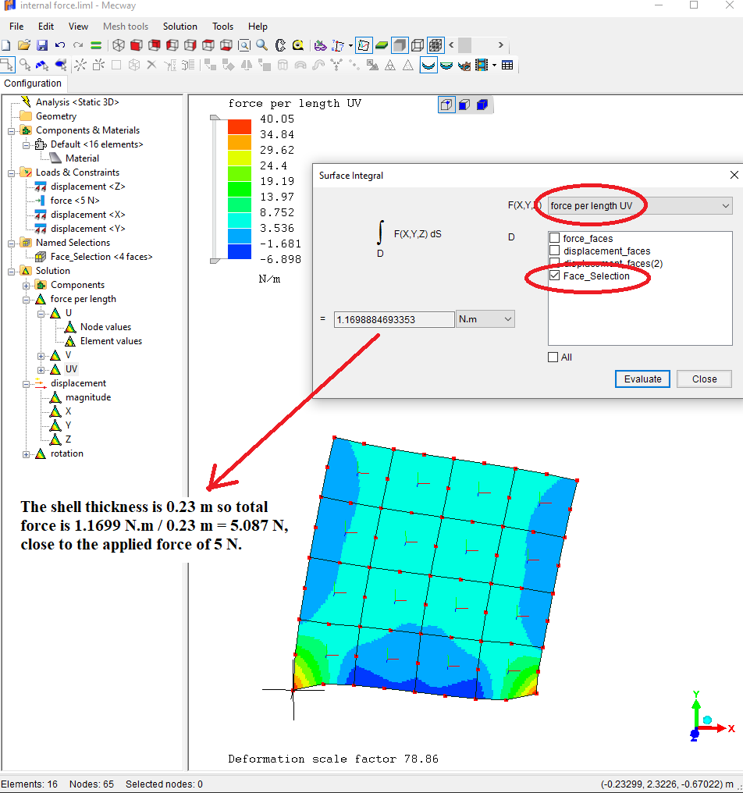743x793 pixels.
Task: Activate the zoom magnifying glass tool
Action: [x=262, y=45]
